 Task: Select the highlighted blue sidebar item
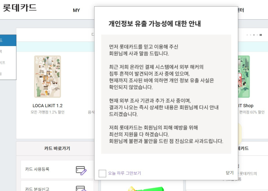click(8, 41)
